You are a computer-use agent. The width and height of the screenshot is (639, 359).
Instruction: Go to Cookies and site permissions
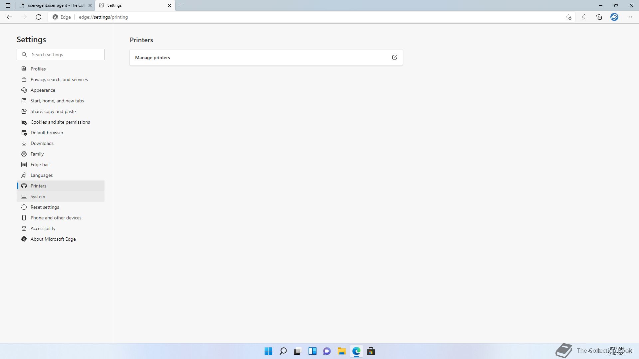point(60,122)
